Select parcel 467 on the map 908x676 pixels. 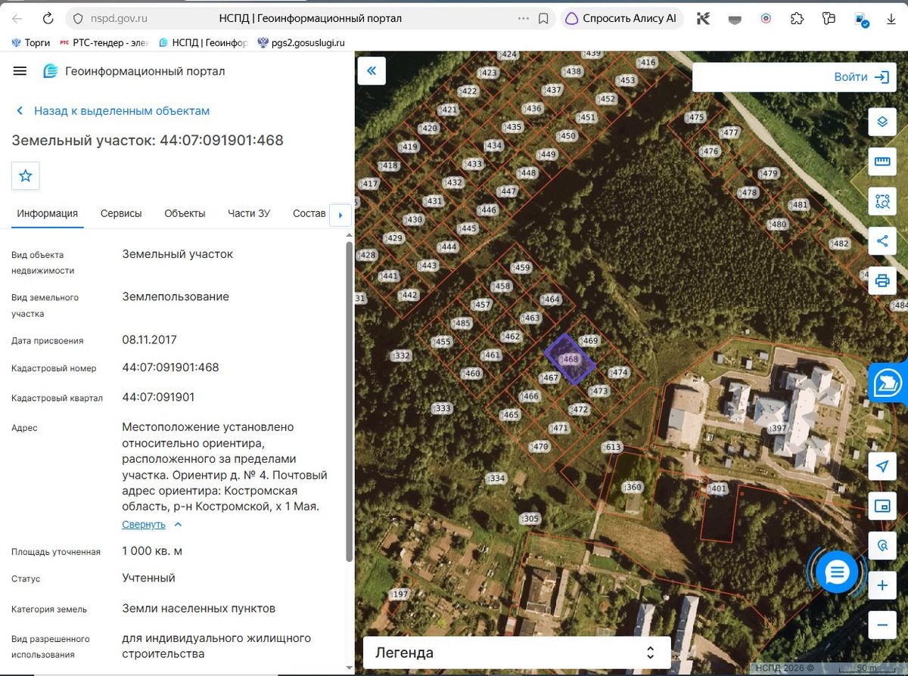coord(550,377)
